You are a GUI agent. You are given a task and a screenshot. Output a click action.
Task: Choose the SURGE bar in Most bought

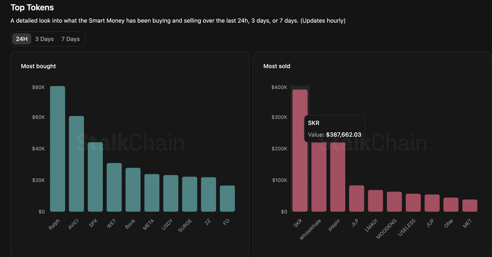click(190, 194)
